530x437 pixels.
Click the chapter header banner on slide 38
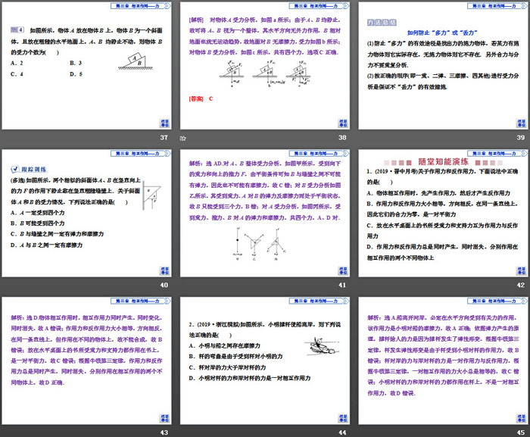[319, 6]
